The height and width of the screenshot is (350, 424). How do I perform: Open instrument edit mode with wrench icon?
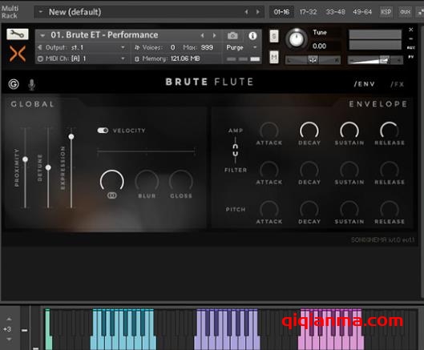coord(18,34)
